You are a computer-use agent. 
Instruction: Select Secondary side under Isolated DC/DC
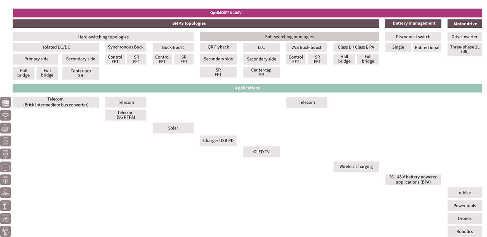(81, 59)
